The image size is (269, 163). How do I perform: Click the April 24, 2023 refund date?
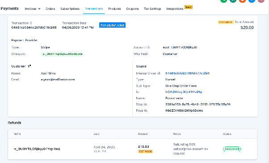click(x=104, y=147)
